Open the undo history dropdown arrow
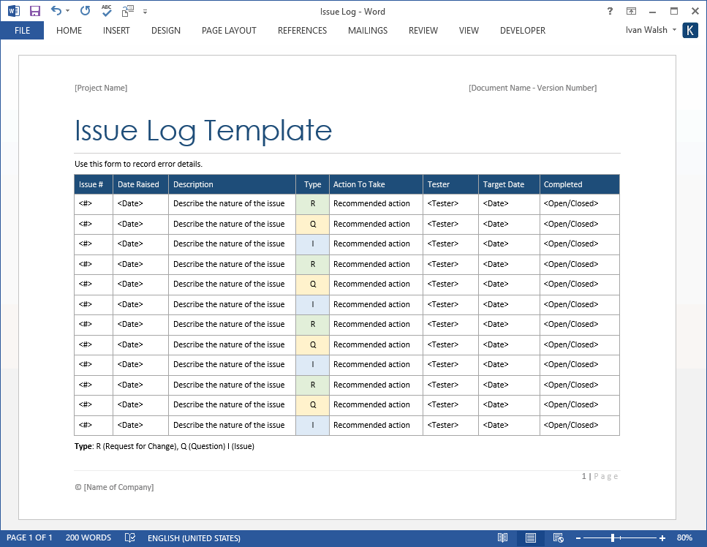Image resolution: width=707 pixels, height=547 pixels. point(68,11)
